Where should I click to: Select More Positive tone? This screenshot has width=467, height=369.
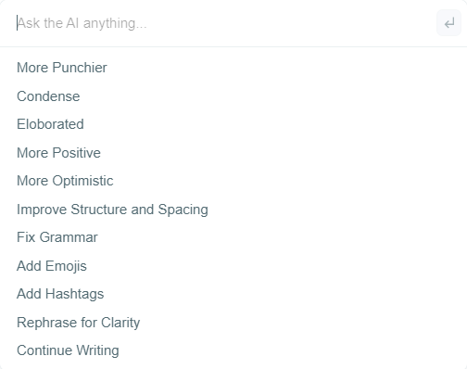pyautogui.click(x=58, y=153)
